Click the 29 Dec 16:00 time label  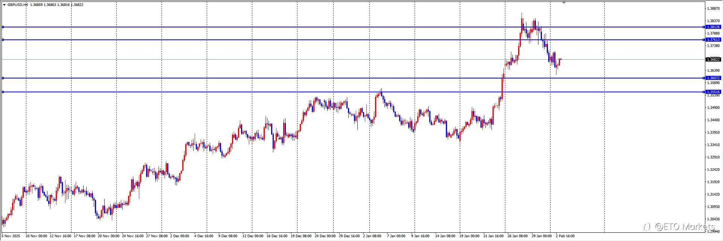349,236
